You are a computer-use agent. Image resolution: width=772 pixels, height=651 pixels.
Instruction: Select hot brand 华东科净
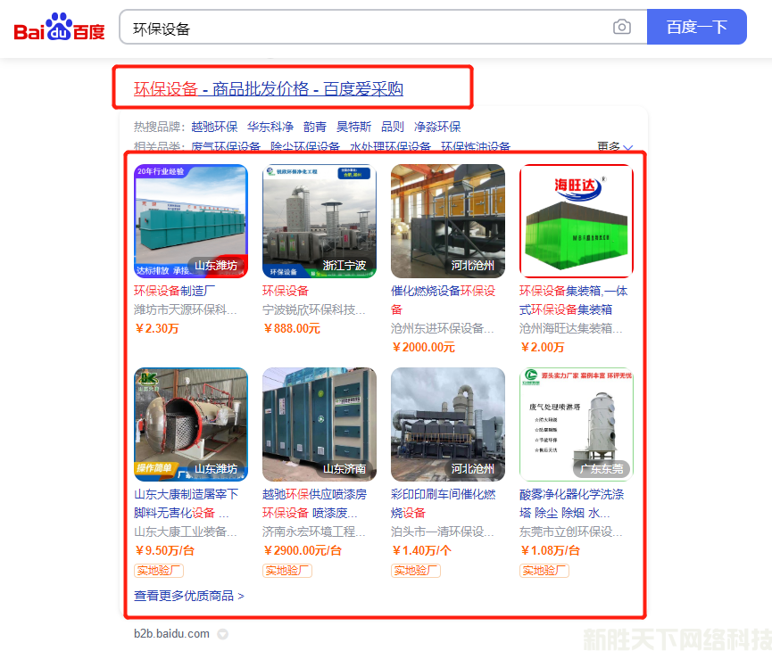tap(270, 127)
